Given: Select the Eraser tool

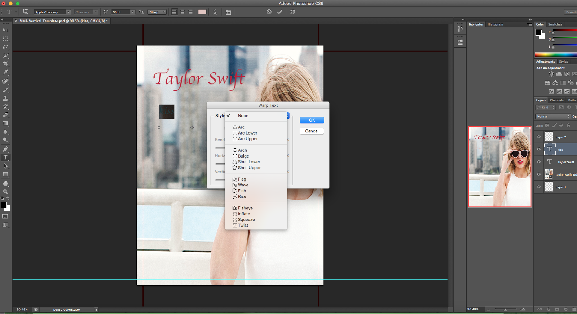Looking at the screenshot, I should click(5, 115).
